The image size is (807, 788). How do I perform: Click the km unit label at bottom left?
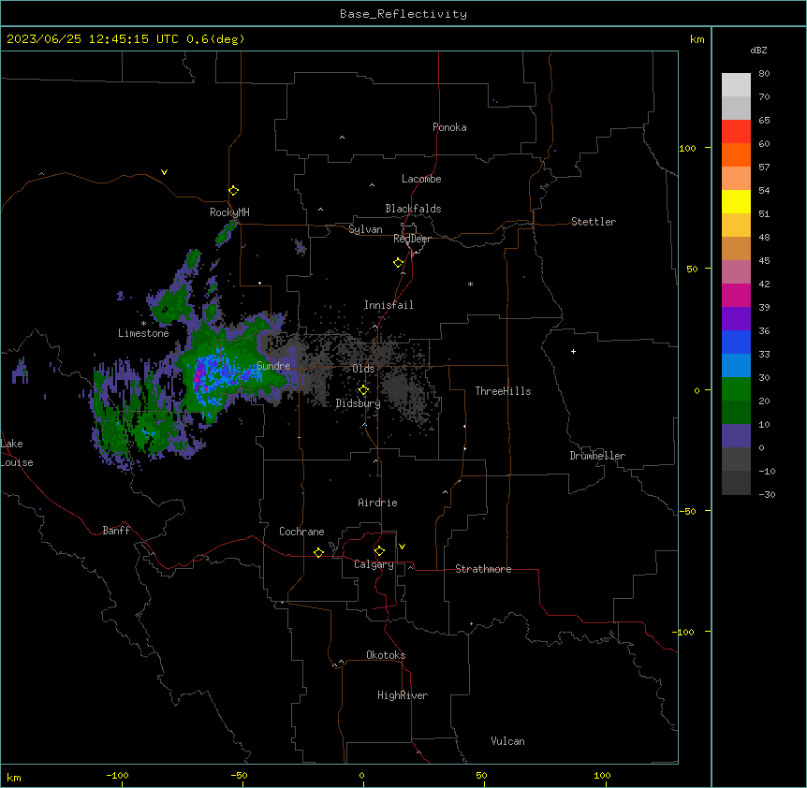coord(14,777)
